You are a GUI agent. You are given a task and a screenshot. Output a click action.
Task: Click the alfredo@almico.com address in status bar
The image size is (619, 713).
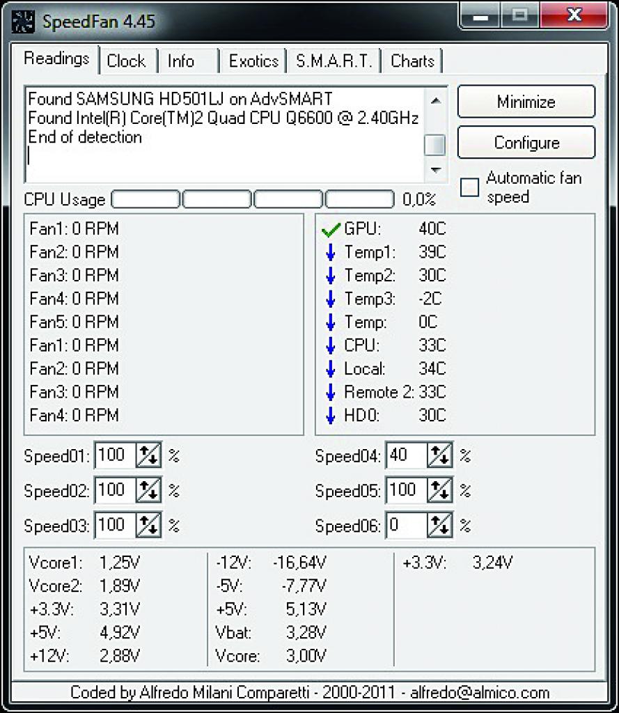[x=480, y=693]
